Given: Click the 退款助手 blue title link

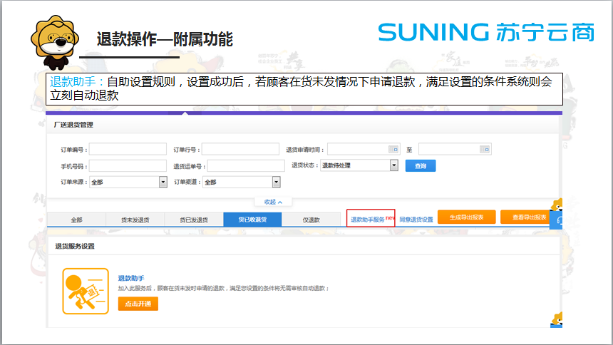Looking at the screenshot, I should 131,278.
